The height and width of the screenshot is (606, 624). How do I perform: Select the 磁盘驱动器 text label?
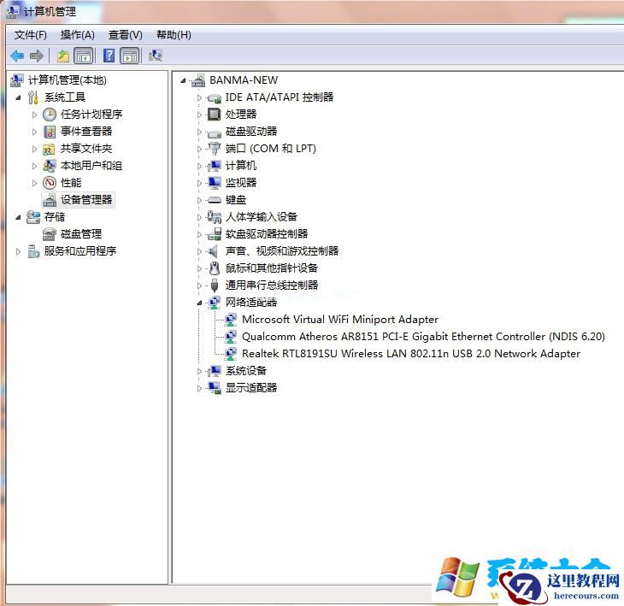pyautogui.click(x=251, y=132)
